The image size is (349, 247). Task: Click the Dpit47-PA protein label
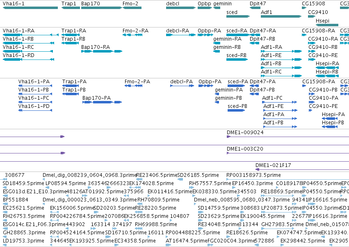tap(262, 82)
